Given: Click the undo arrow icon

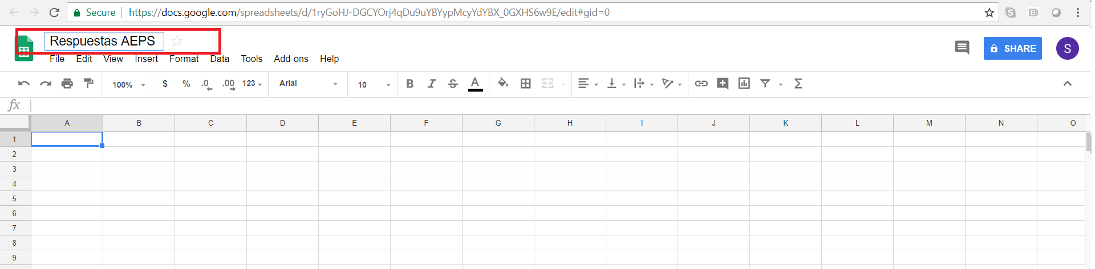Looking at the screenshot, I should pos(23,84).
